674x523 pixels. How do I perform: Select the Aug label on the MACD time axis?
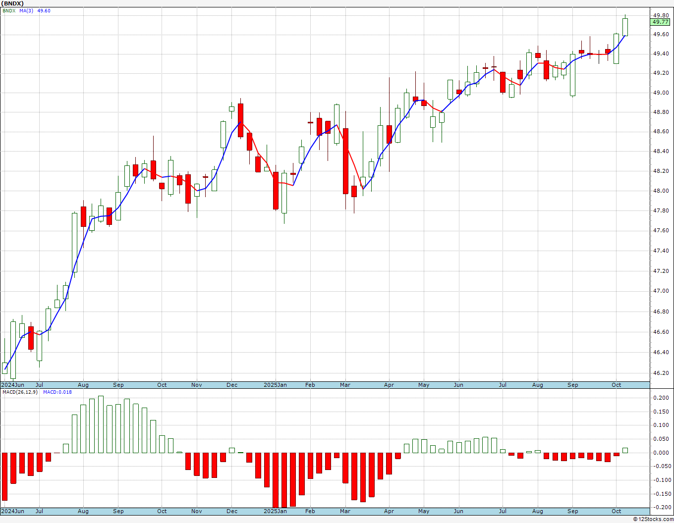[x=83, y=511]
